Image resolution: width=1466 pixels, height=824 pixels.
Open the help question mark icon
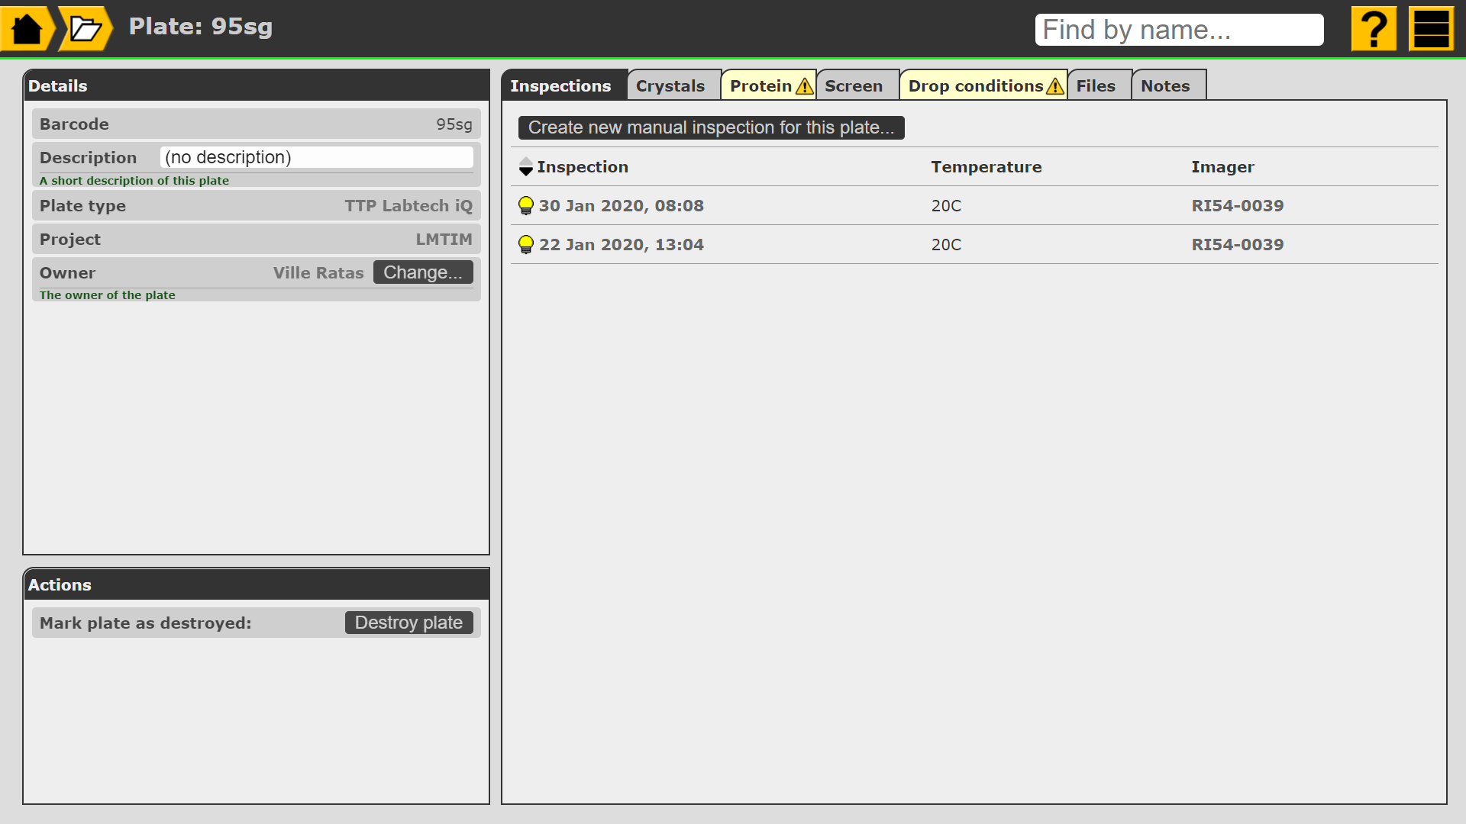point(1373,29)
